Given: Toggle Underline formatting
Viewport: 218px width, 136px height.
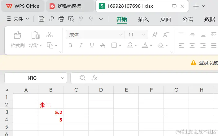Looking at the screenshot, I should pyautogui.click(x=92, y=45).
